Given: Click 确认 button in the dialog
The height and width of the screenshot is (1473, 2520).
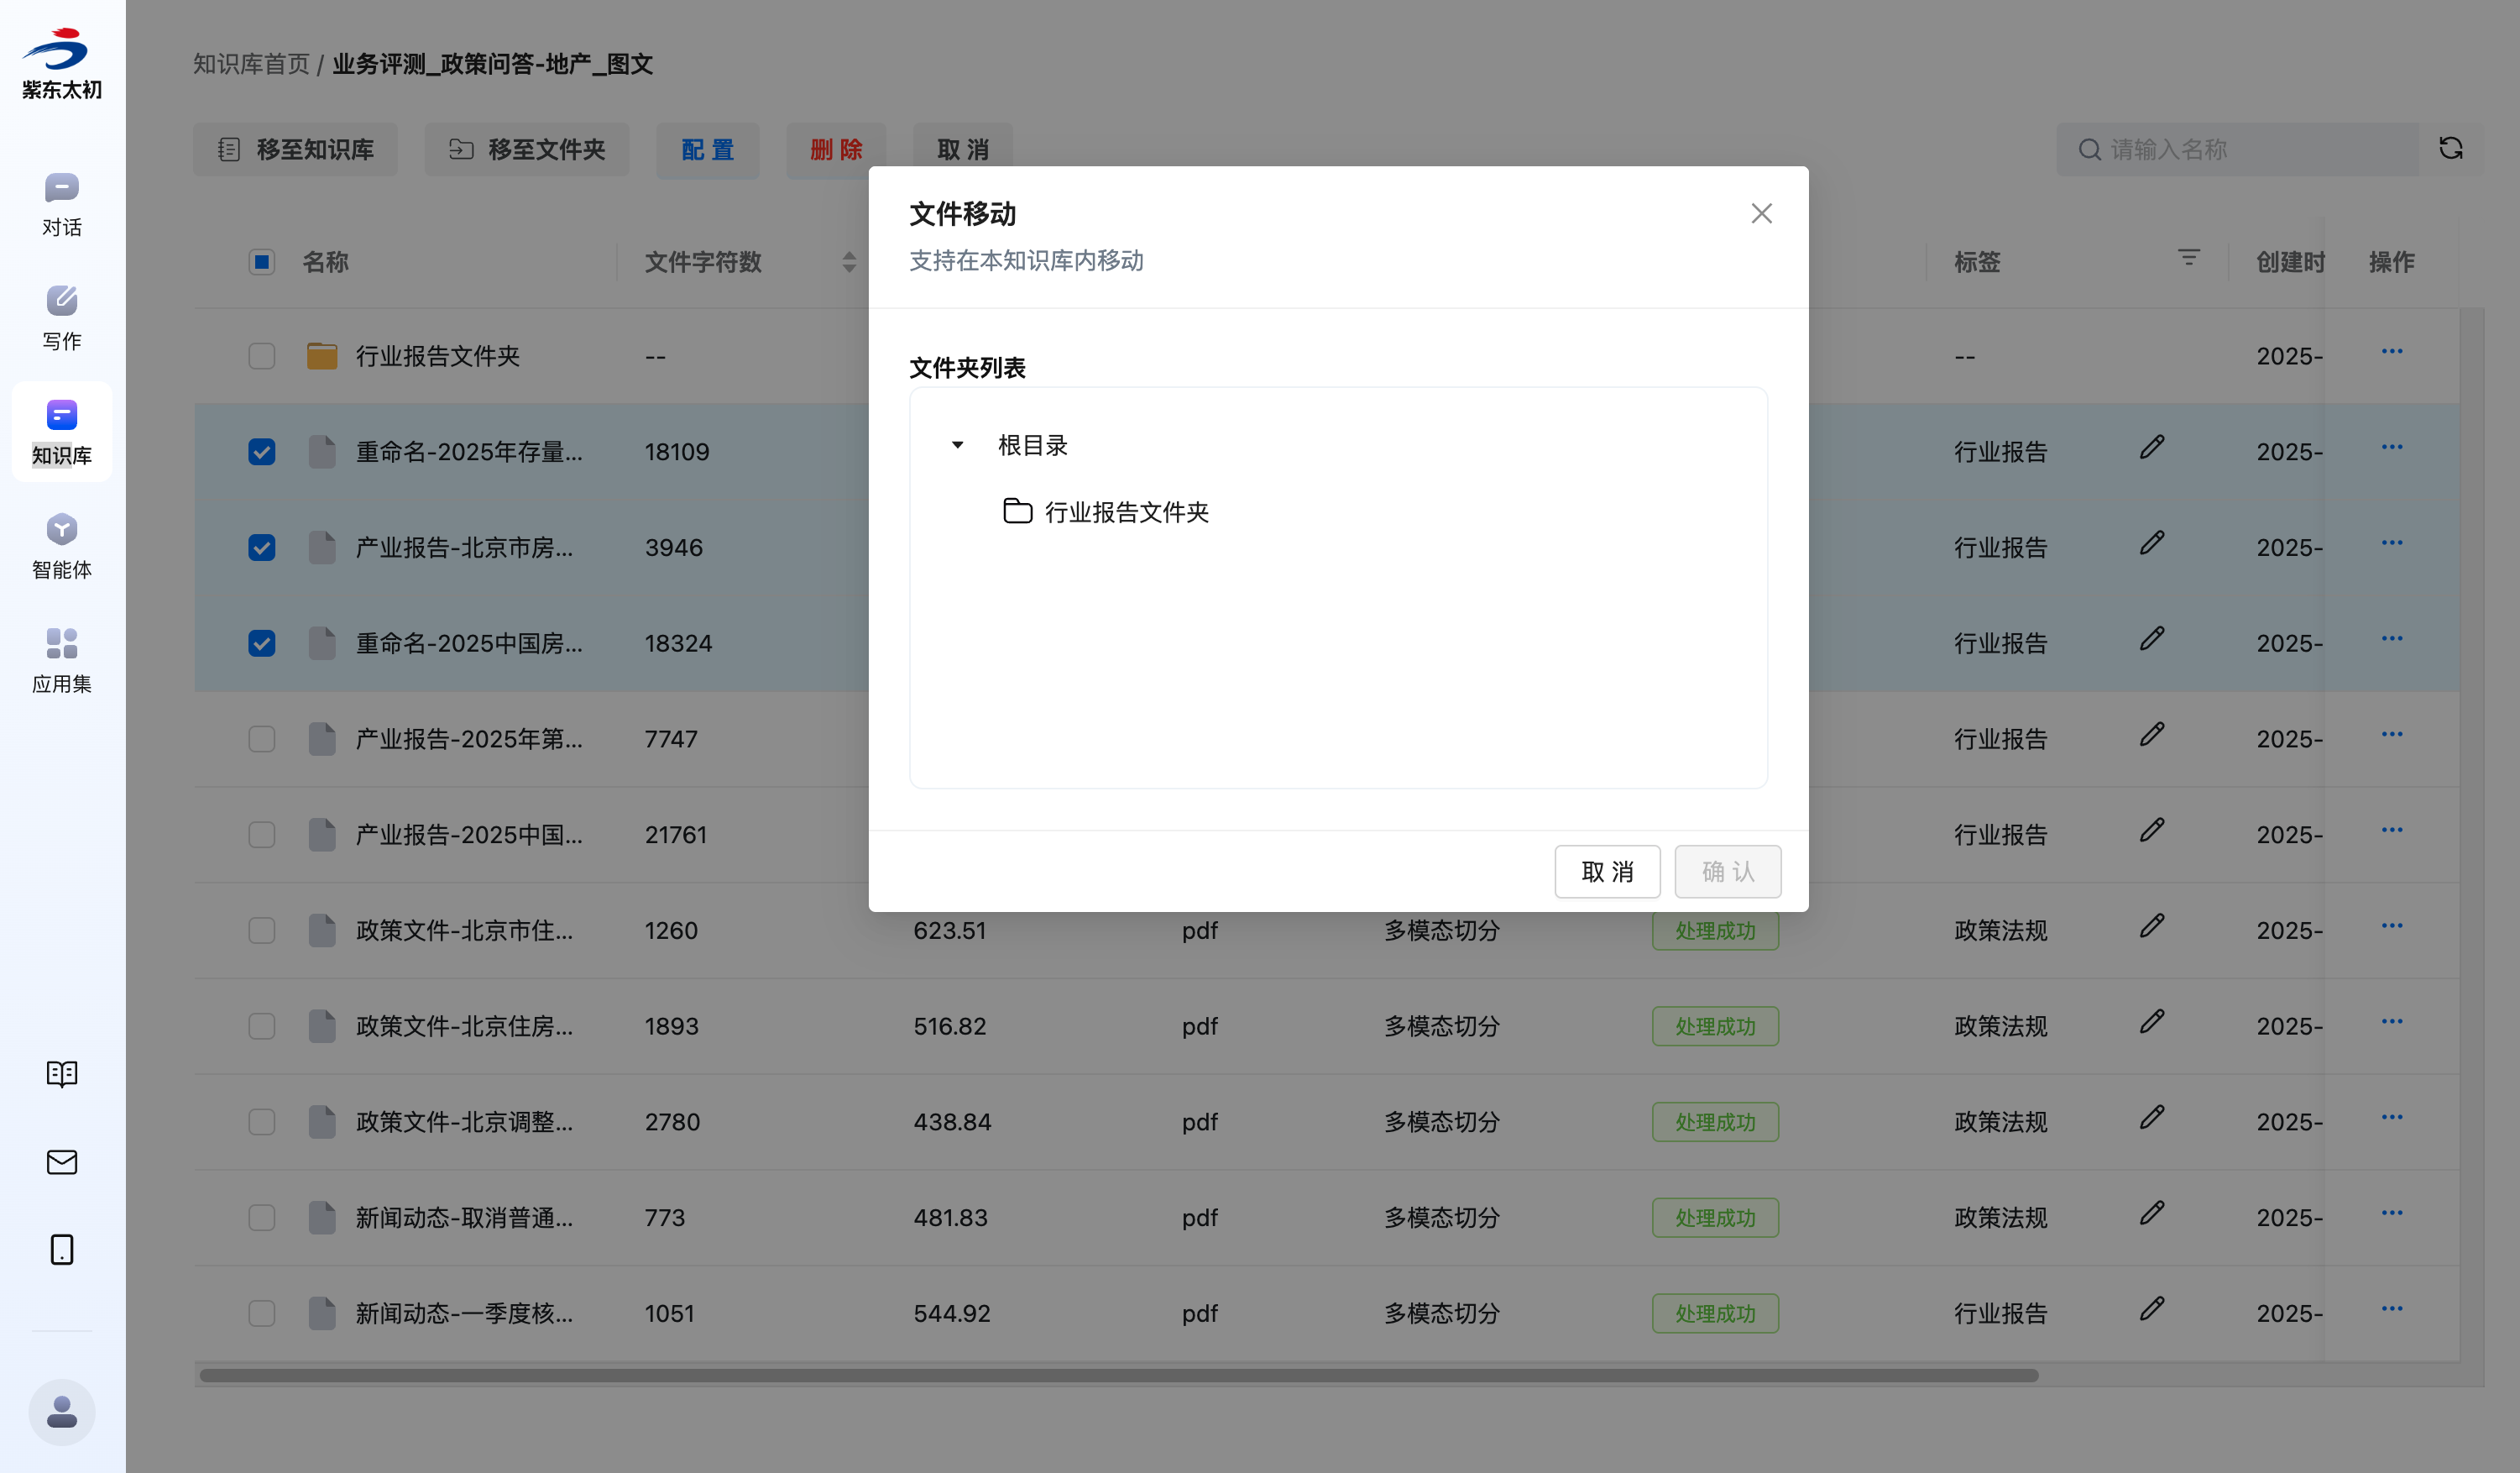Looking at the screenshot, I should point(1727,872).
